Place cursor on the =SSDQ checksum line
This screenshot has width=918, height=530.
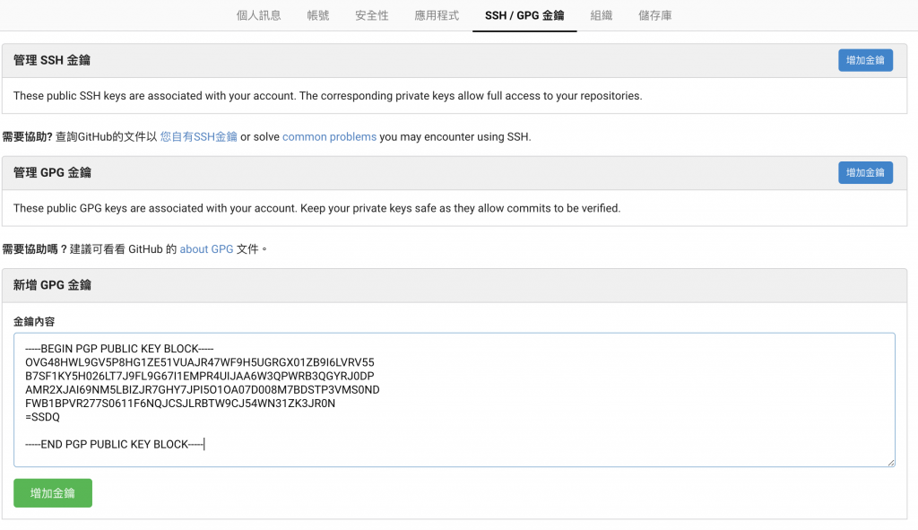43,417
